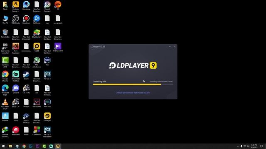This screenshot has height=149, width=266.
Task: Open Steam desktop shortcut
Action: [x=26, y=75]
